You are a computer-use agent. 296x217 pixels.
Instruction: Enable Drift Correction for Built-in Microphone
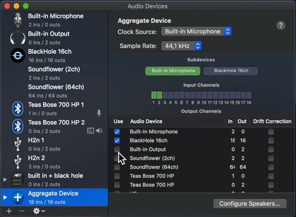(271, 132)
